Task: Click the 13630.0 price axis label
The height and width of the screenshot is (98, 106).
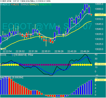Action: point(99,39)
